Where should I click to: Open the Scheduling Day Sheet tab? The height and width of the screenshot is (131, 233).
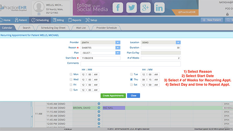[53, 28]
